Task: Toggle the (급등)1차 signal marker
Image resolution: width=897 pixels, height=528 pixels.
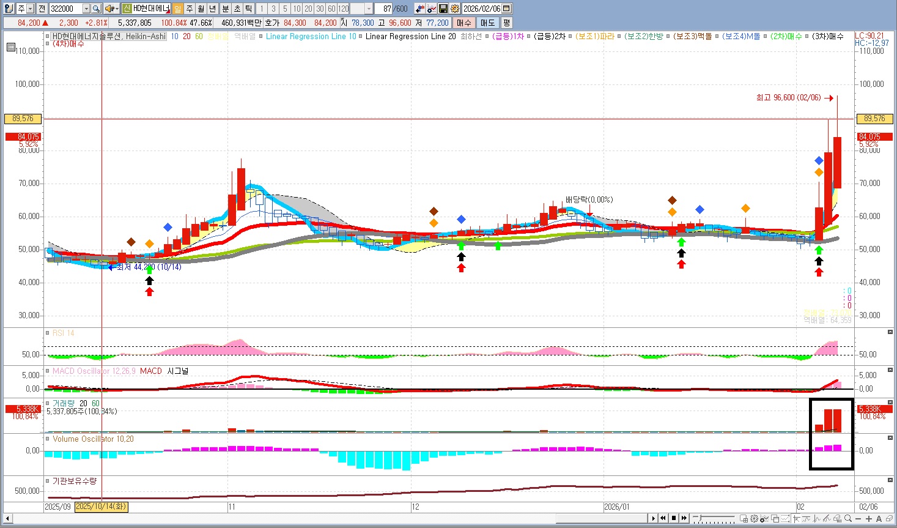Action: point(487,36)
